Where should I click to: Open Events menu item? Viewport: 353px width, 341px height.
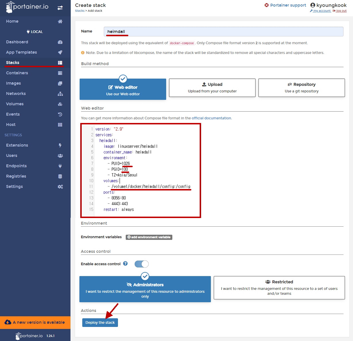pyautogui.click(x=35, y=114)
